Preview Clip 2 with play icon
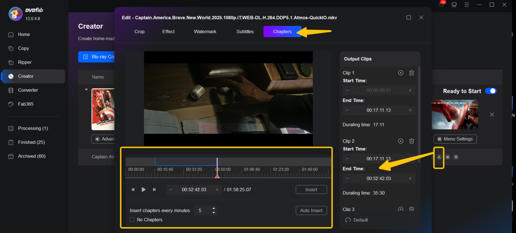Image resolution: width=516 pixels, height=233 pixels. [401, 141]
